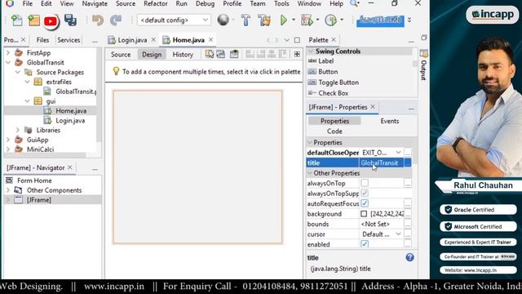Viewport: 522px width, 294px height.
Task: Click the alwaysOnTopSupported checkbox
Action: pos(365,193)
